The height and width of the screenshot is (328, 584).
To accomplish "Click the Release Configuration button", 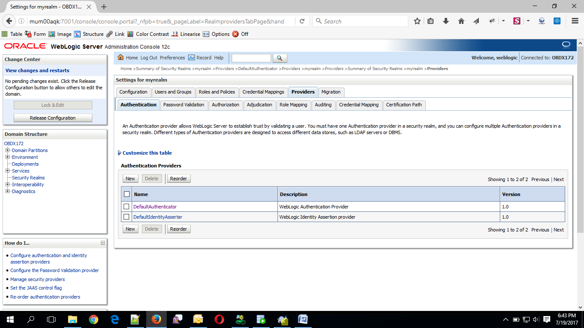I will [53, 118].
